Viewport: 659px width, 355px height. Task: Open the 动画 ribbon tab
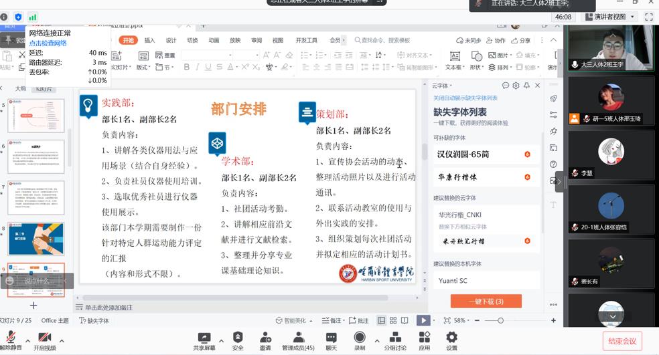point(214,40)
